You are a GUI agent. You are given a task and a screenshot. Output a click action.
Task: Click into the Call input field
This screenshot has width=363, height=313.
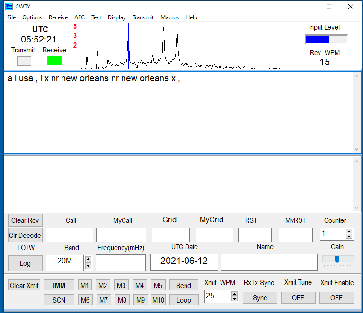pyautogui.click(x=70, y=235)
